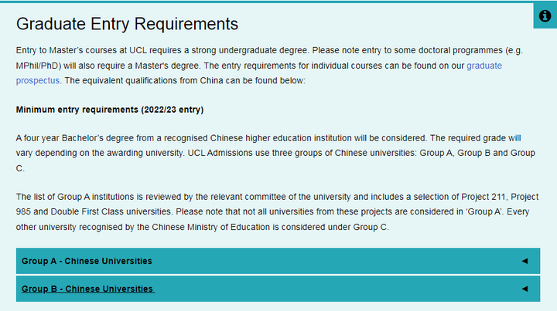
Task: Click the Minimum entry requirements subheading
Action: [x=110, y=110]
